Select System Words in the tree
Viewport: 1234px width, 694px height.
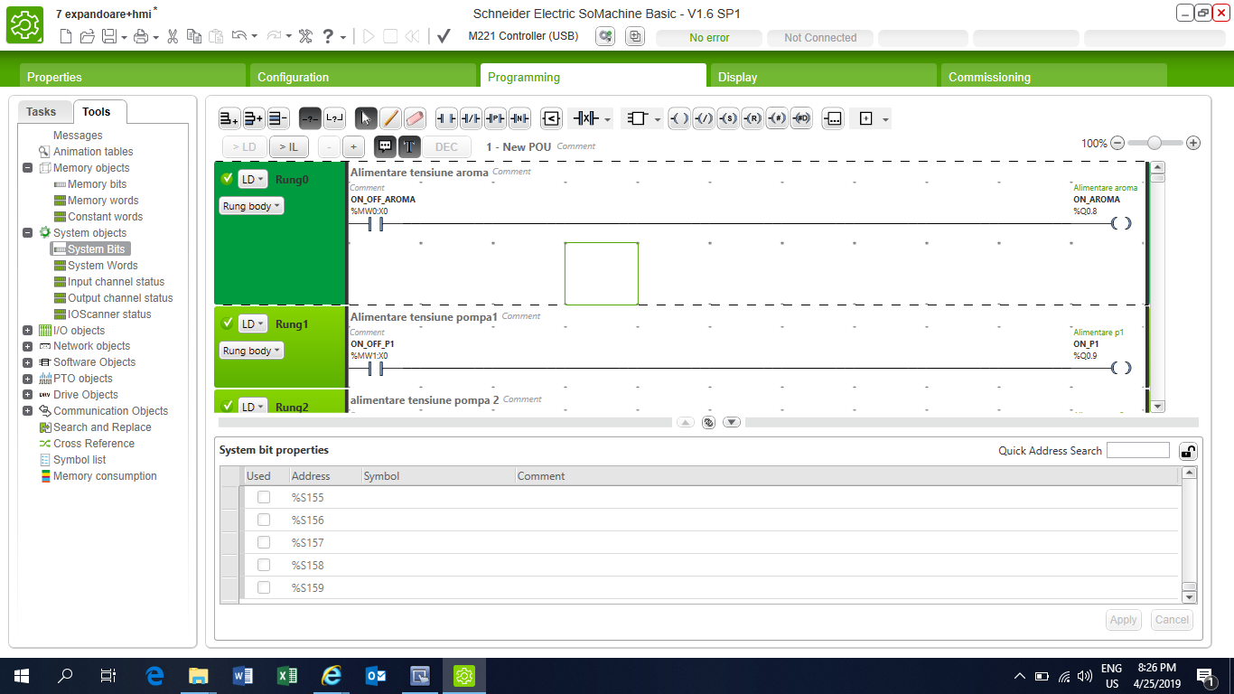pos(103,266)
